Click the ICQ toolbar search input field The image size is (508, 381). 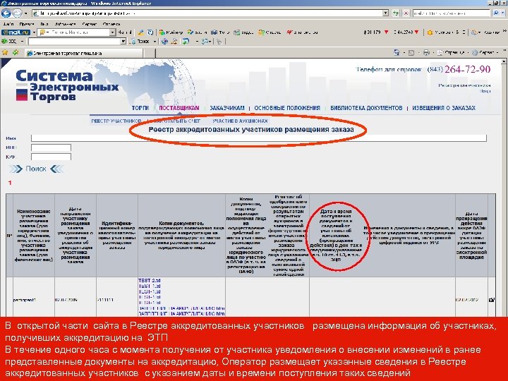tap(75, 42)
